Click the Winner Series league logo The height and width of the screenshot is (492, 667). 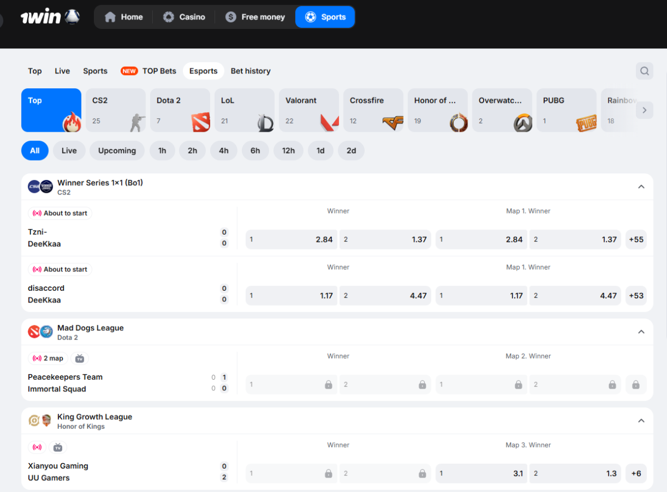(x=41, y=187)
